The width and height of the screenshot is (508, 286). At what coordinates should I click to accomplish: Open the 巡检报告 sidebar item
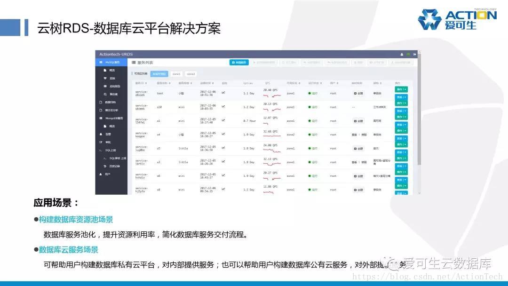click(x=111, y=86)
